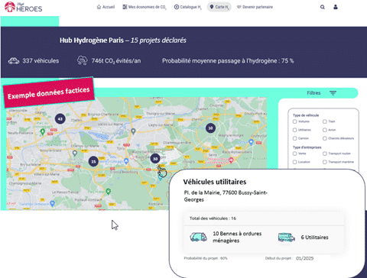Select the cluster marker labeled 15
367x278 pixels.
pyautogui.click(x=93, y=161)
